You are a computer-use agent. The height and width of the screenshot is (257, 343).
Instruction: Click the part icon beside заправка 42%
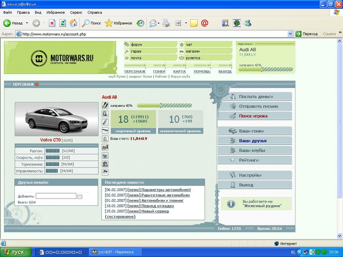point(105,105)
